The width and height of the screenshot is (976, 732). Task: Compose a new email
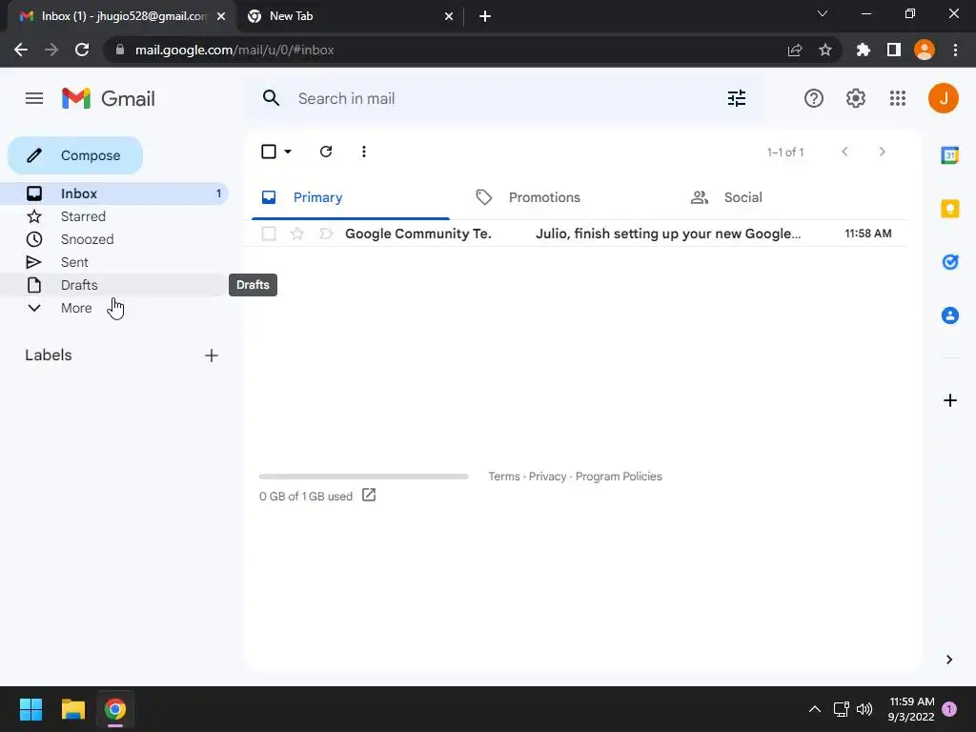75,155
